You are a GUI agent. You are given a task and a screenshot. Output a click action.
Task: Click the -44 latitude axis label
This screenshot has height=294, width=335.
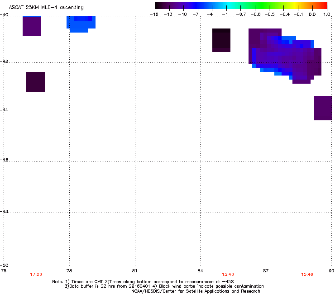tap(4, 110)
